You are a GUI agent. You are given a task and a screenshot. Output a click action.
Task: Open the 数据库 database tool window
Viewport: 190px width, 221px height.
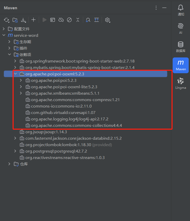pos(181,47)
